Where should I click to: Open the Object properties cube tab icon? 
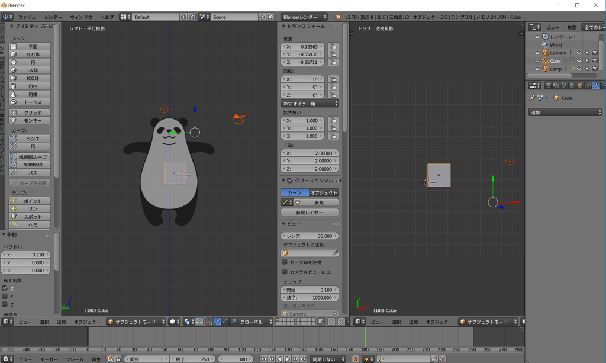click(x=580, y=86)
